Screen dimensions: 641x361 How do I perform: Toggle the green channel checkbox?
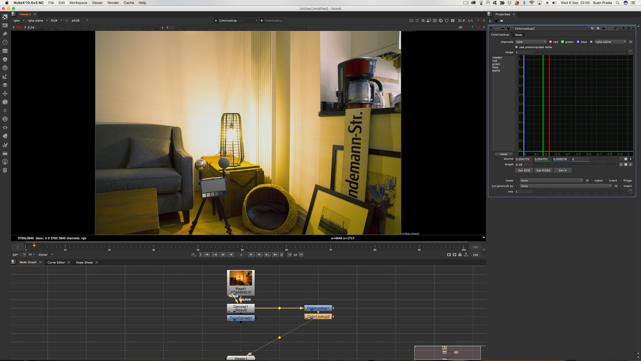[x=562, y=42]
